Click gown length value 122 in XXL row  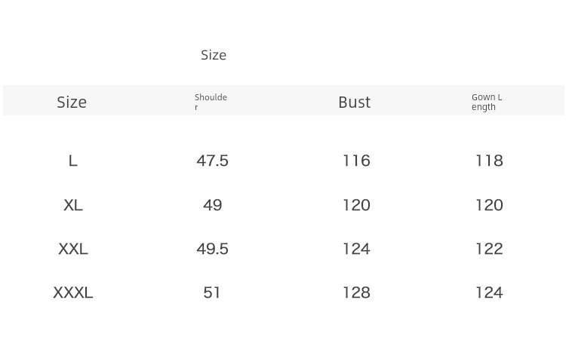tap(489, 249)
